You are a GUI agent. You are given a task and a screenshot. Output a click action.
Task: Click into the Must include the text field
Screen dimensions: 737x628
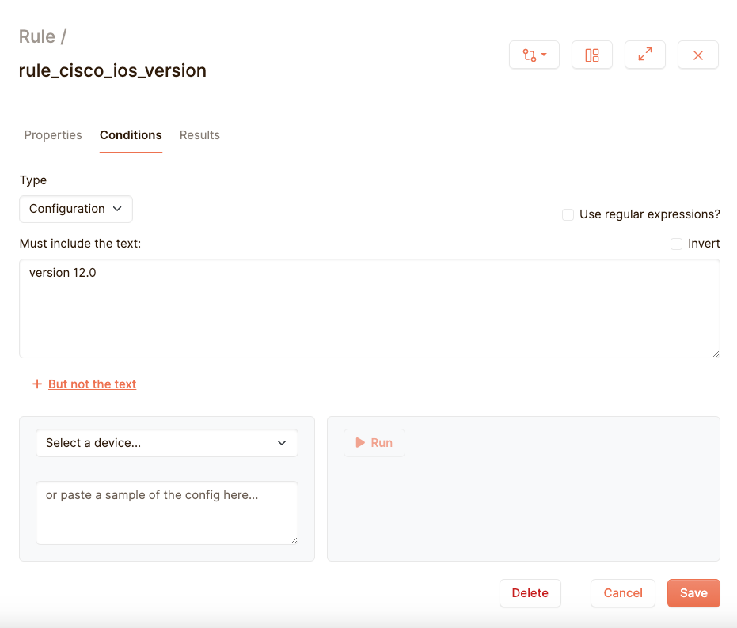370,308
